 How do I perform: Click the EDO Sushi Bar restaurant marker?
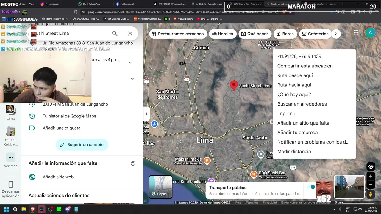(x=254, y=174)
